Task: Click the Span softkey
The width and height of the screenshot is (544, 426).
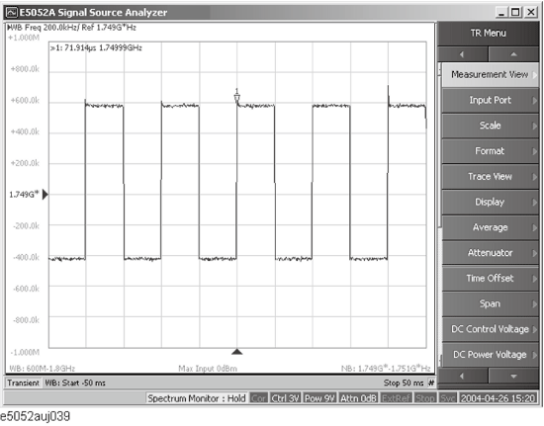Action: 490,303
